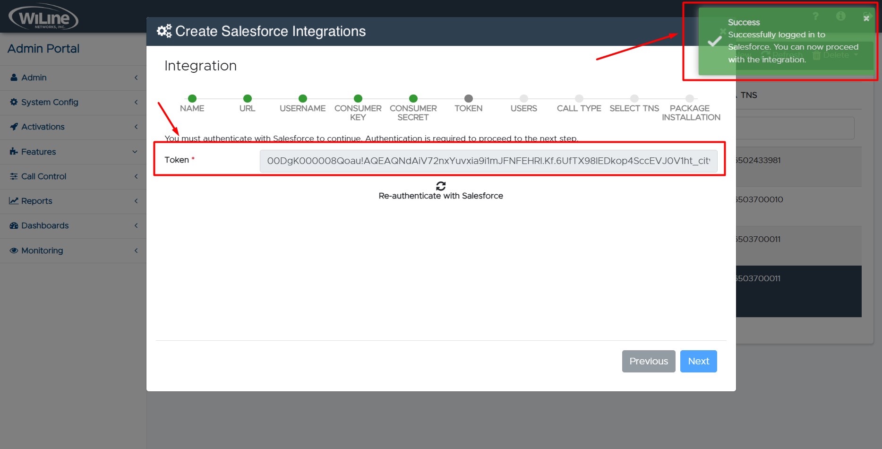Screen dimensions: 882x449
Task: Click the Monitoring eye icon
Action: 14,250
